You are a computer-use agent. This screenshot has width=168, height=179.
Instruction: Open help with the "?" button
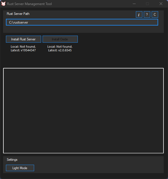point(147,15)
